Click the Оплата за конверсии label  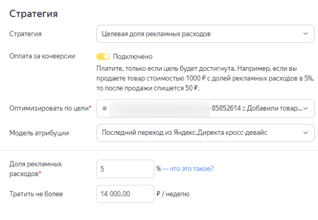point(42,56)
